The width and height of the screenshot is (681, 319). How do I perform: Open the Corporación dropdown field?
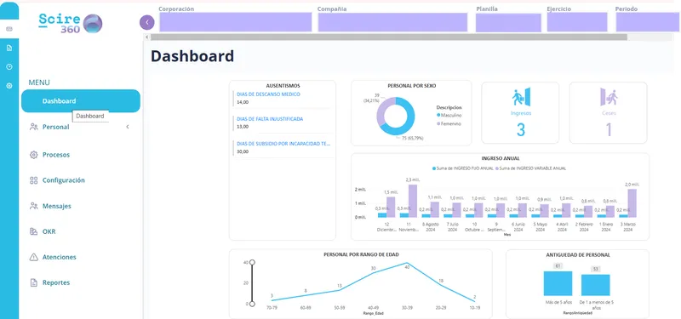[236, 22]
